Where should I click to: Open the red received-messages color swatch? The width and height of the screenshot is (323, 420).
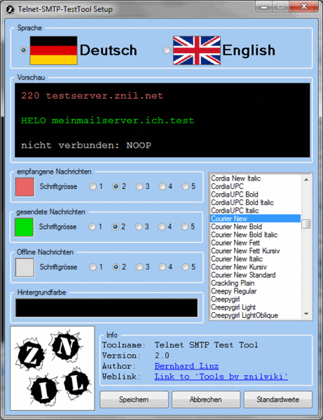pyautogui.click(x=25, y=187)
